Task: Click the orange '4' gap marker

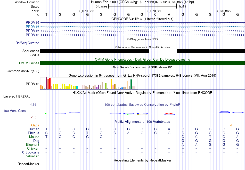Action: coord(231,125)
